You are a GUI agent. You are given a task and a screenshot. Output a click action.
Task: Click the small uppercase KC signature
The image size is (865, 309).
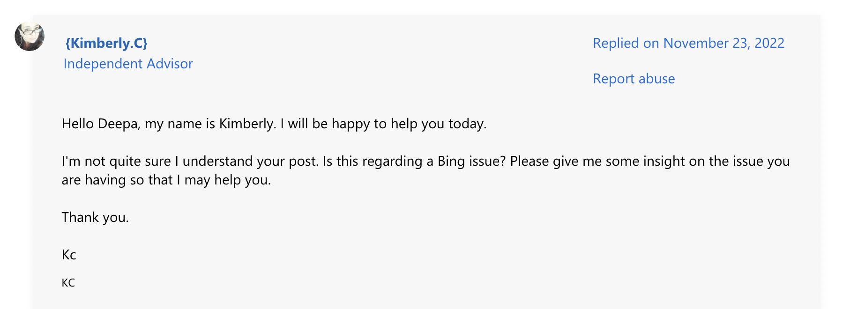tap(68, 283)
